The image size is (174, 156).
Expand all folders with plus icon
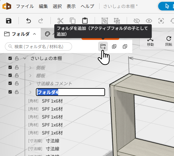[114, 46]
